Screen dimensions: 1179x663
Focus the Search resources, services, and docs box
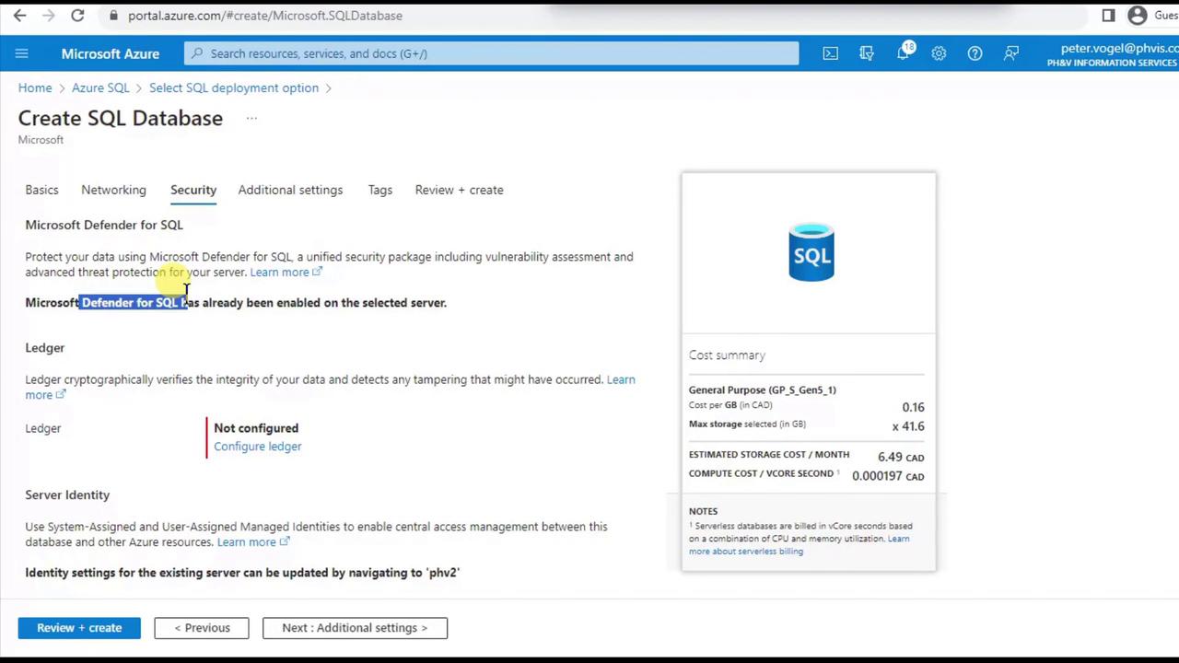492,53
